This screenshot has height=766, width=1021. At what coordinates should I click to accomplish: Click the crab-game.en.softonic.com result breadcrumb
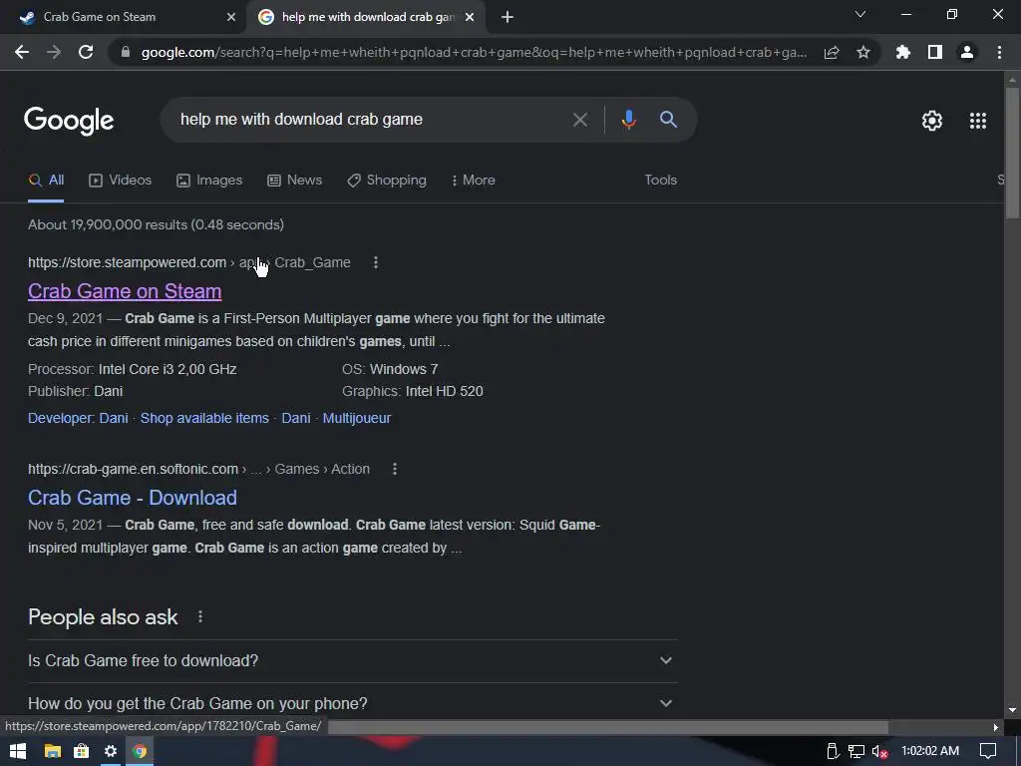point(198,469)
